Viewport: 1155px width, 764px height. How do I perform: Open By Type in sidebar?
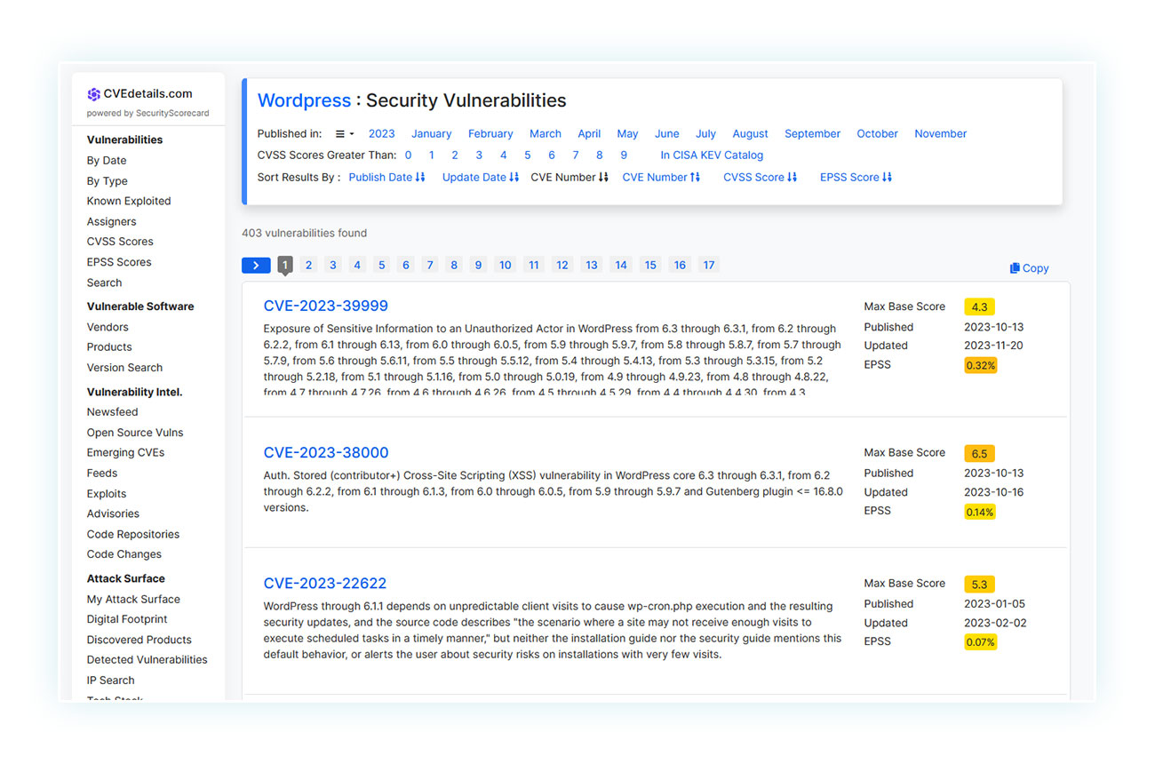pyautogui.click(x=108, y=181)
